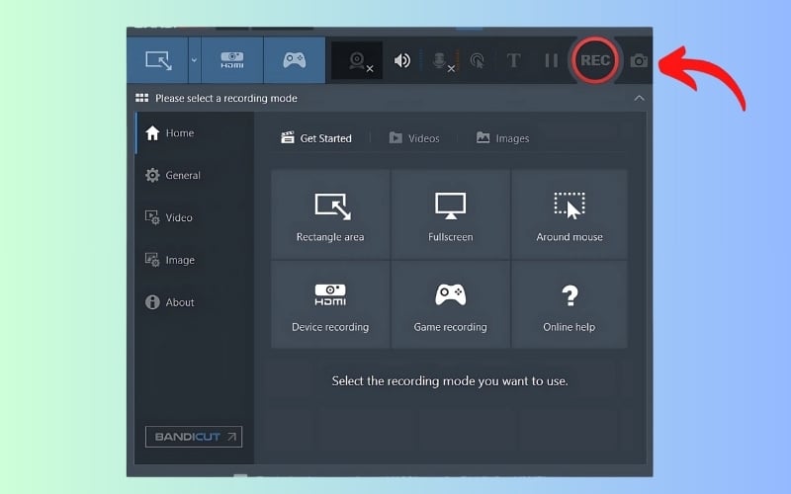
Task: Click the text overlay T icon
Action: coord(513,60)
